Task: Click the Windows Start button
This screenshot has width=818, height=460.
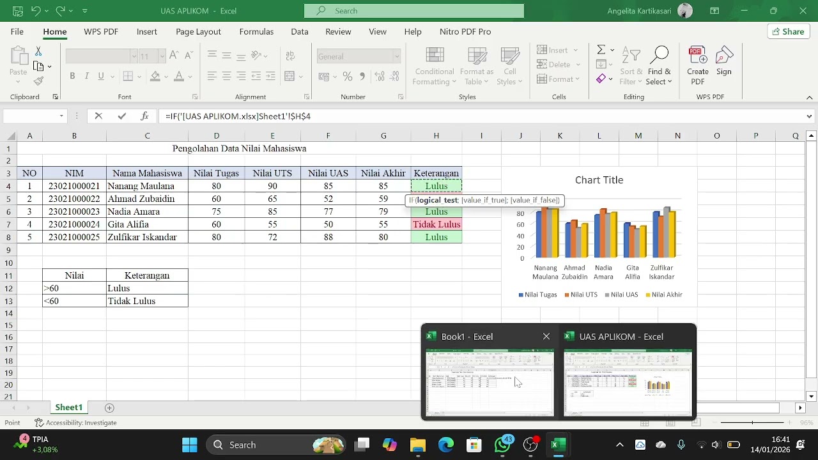Action: click(190, 445)
